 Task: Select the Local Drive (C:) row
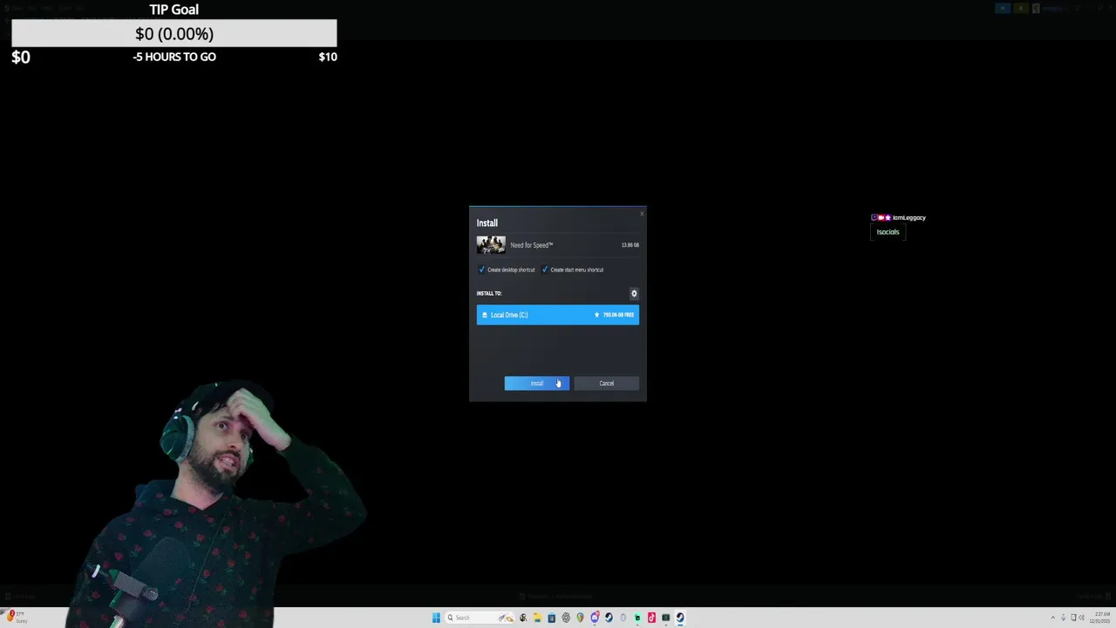coord(558,314)
